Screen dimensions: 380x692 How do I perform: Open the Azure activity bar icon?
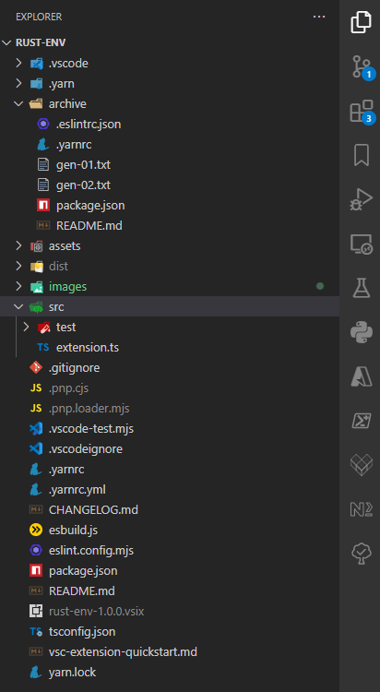point(362,376)
